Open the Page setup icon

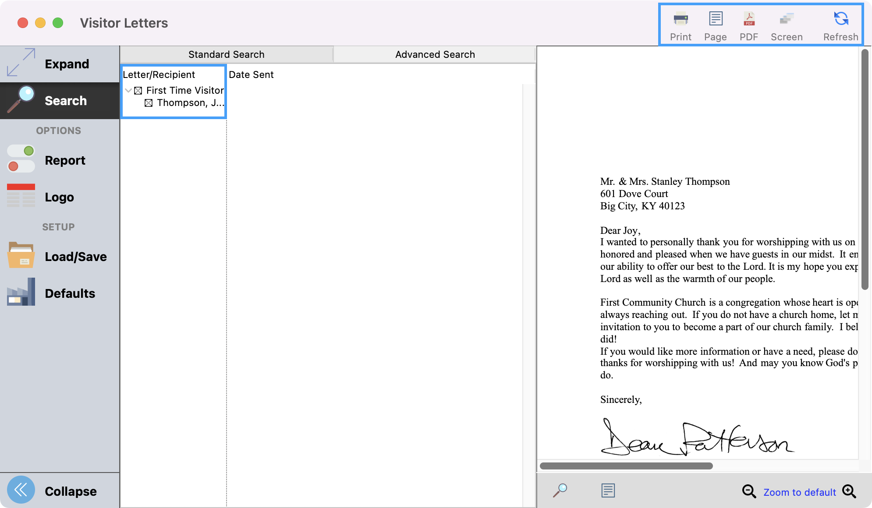716,20
